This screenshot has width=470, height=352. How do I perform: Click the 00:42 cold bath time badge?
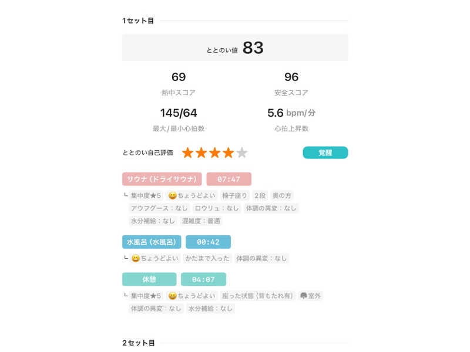208,242
